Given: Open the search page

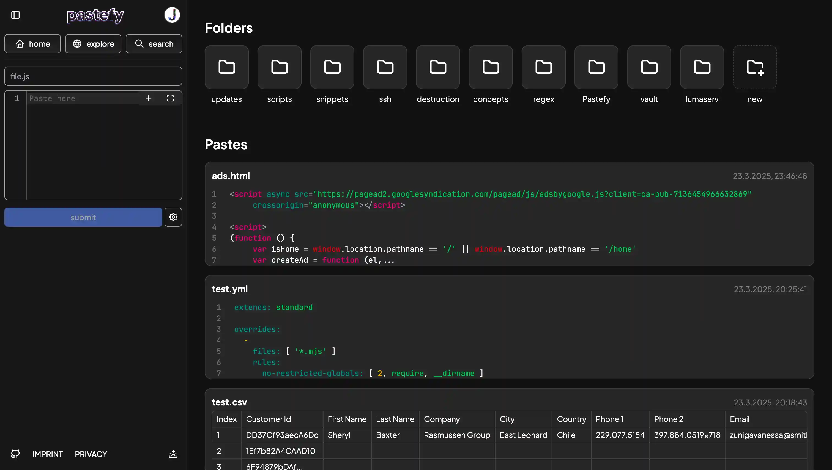Looking at the screenshot, I should [x=154, y=44].
